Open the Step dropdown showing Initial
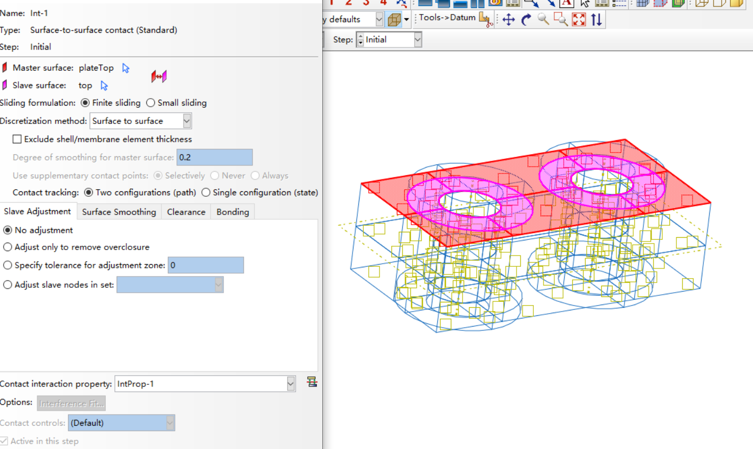Image resolution: width=753 pixels, height=449 pixels. coord(417,39)
